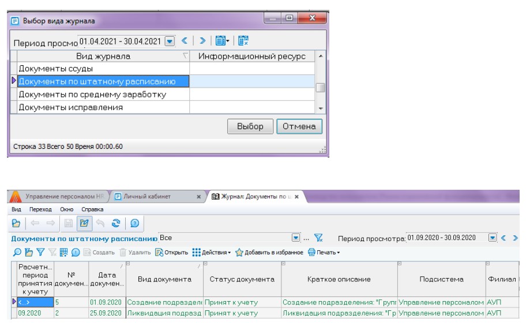Click the info bubble icon in journal toolbar
Viewport: 530px width, 323px height.
pos(76,252)
